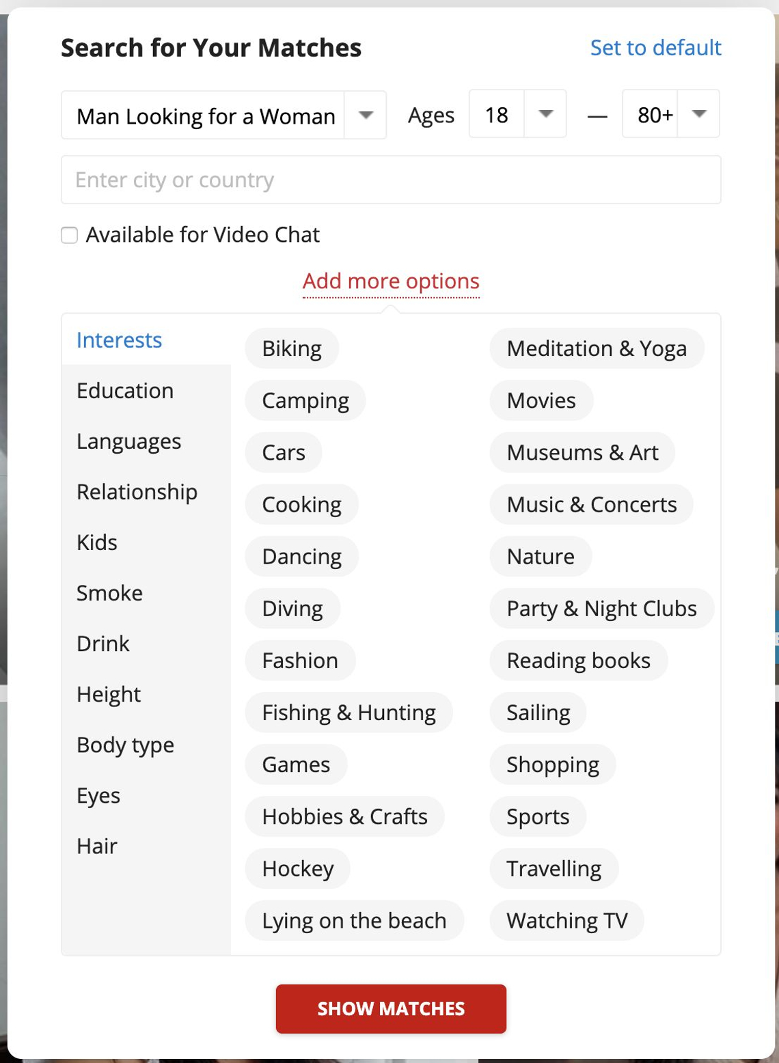Toggle the Biking interest chip
The image size is (779, 1063).
(x=292, y=348)
